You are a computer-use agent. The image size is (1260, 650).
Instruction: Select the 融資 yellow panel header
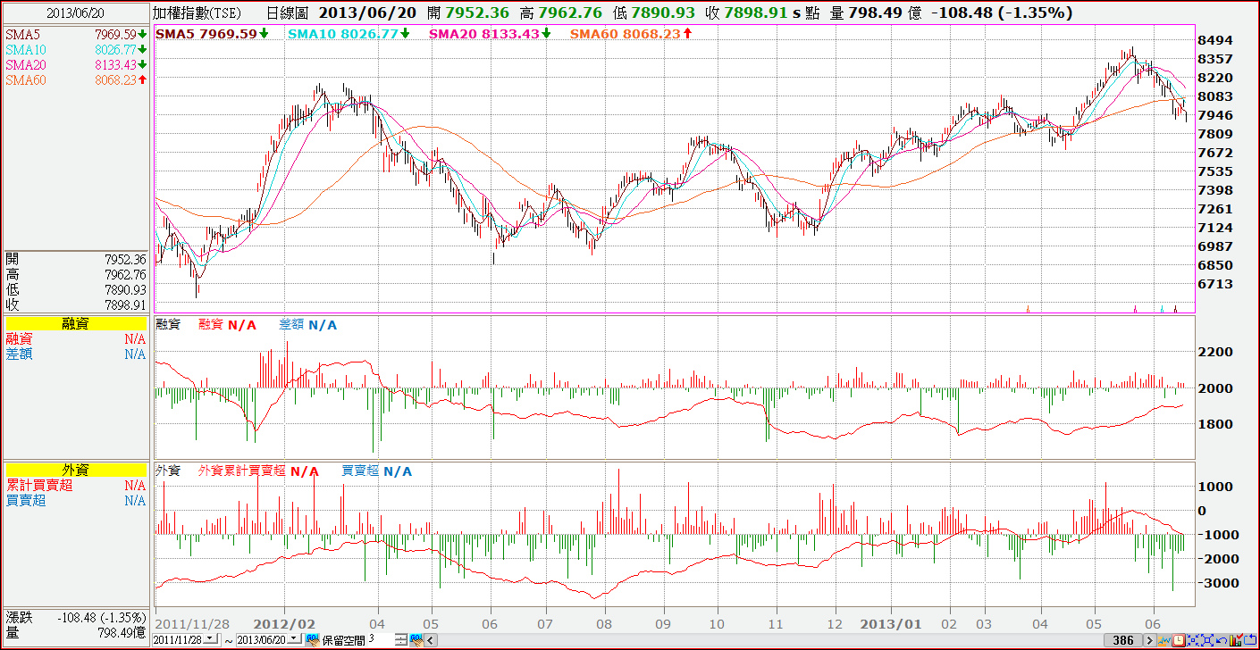(x=76, y=324)
